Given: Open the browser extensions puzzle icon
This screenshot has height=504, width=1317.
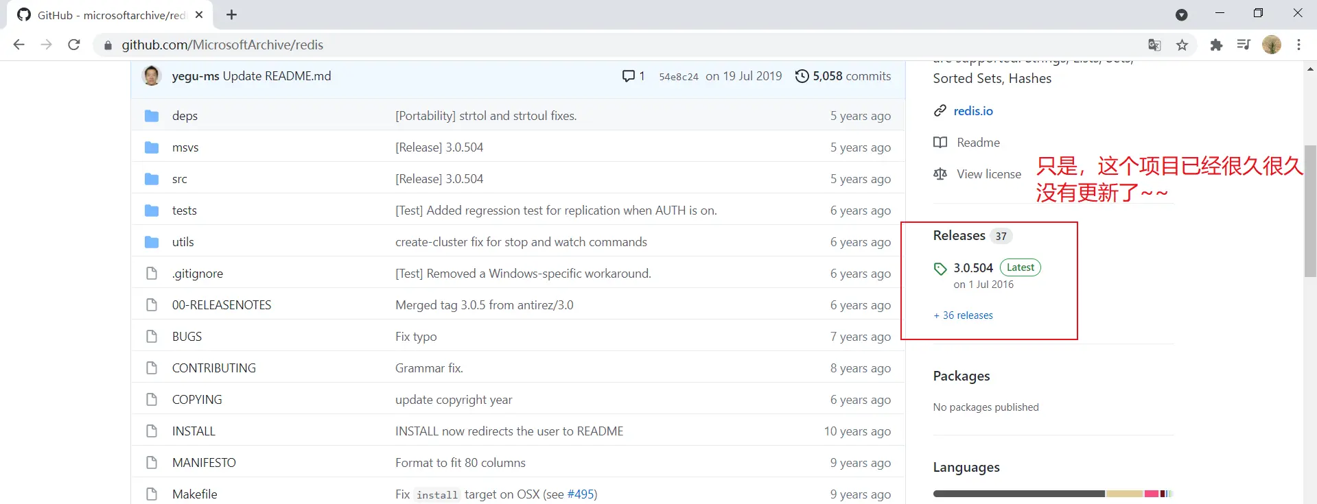Looking at the screenshot, I should click(x=1216, y=45).
